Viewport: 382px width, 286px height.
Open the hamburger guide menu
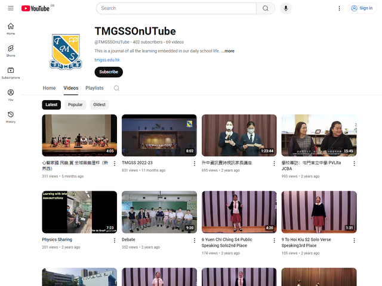[11, 8]
